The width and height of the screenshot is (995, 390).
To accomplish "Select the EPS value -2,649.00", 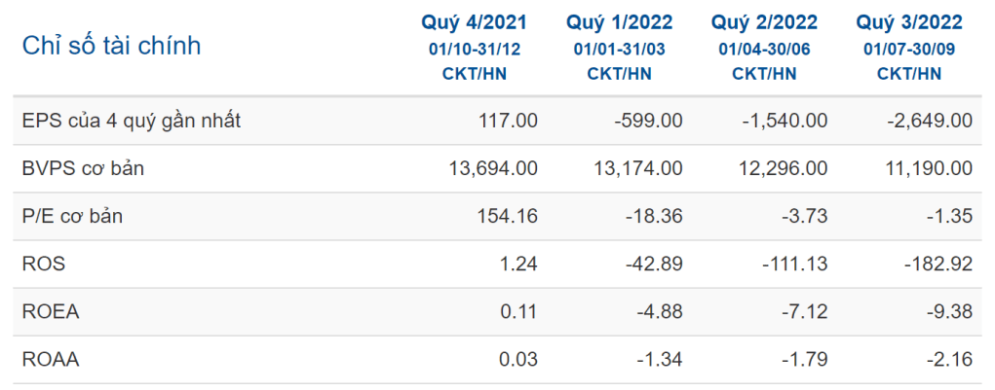I will click(x=932, y=121).
